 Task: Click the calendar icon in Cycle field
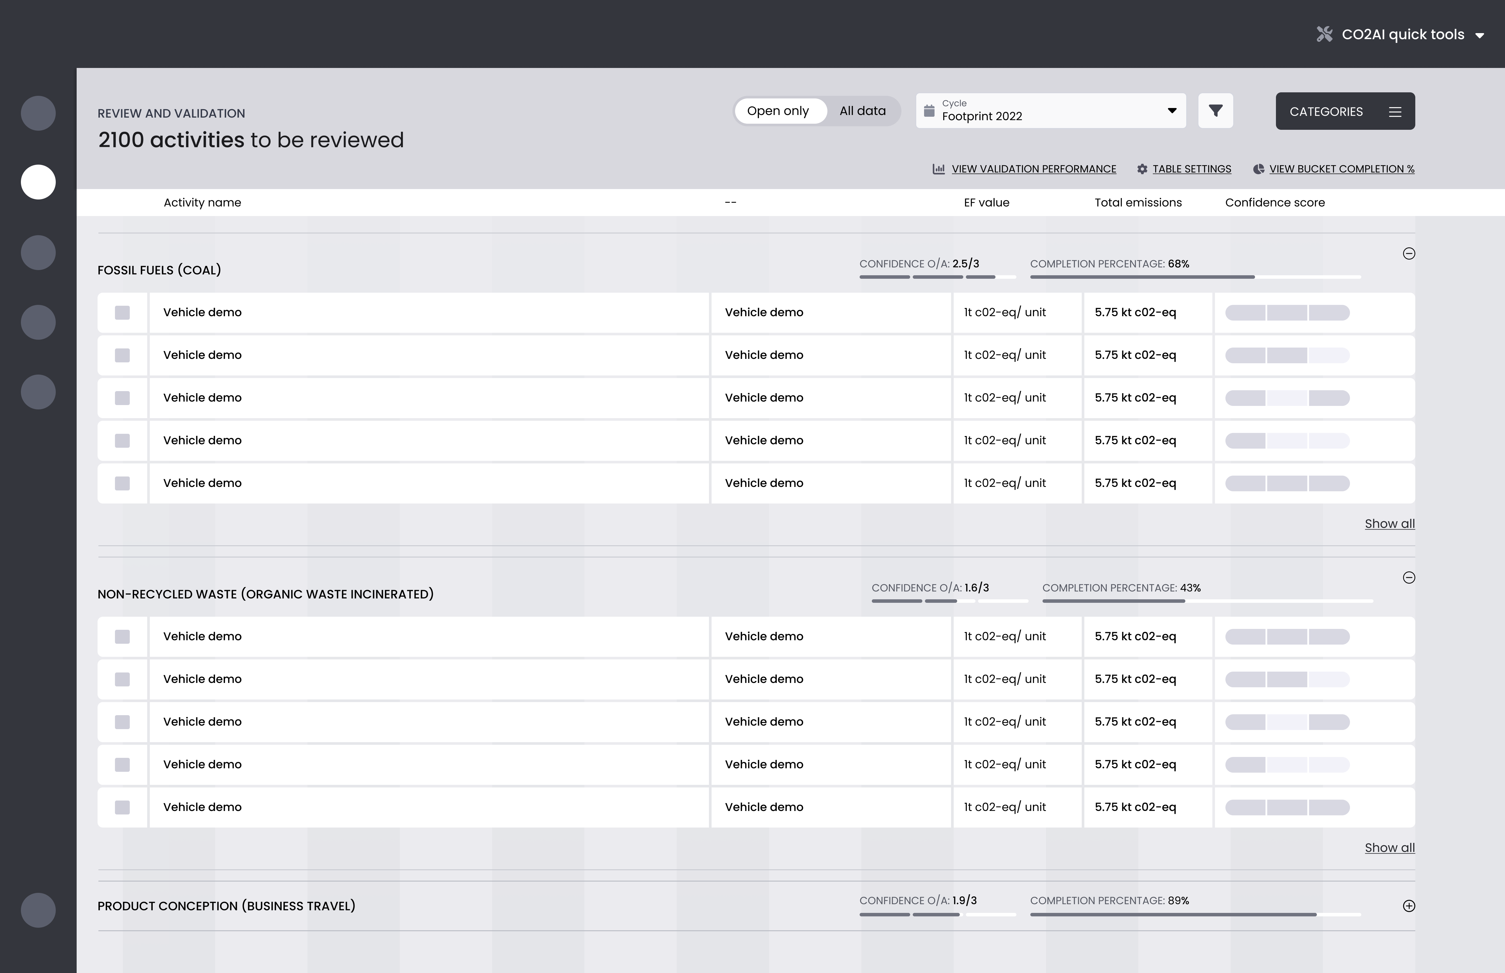[929, 111]
